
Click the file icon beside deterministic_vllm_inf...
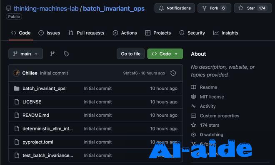point(17,129)
